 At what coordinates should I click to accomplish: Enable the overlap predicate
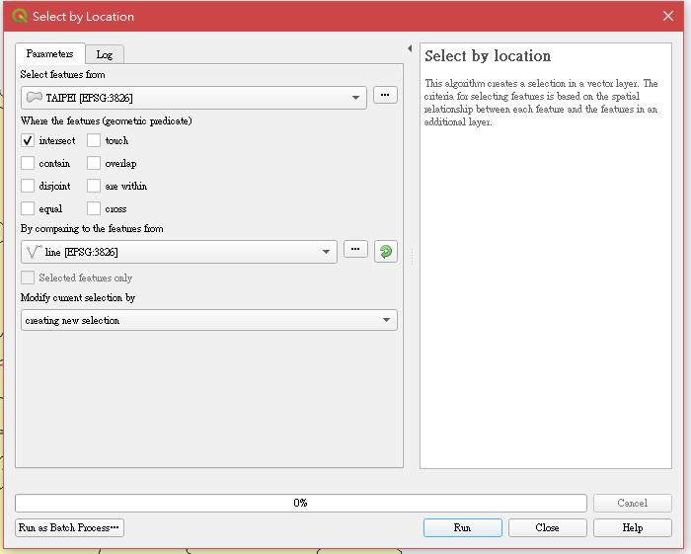point(94,163)
